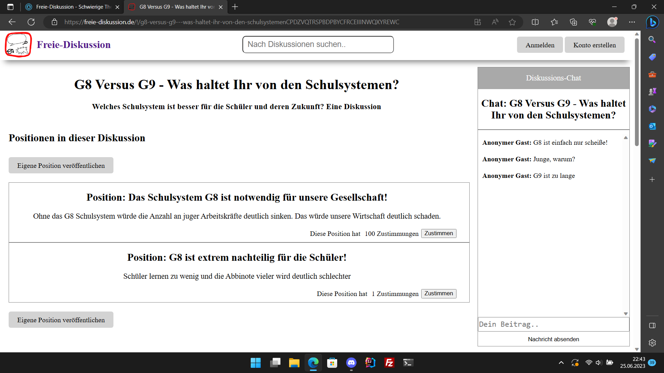Show hidden system tray icons chevron

click(x=561, y=363)
